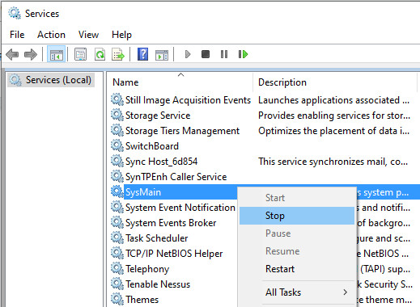Click 'Launches applications associated' description
Viewport: 420px width, 307px height.
click(333, 100)
